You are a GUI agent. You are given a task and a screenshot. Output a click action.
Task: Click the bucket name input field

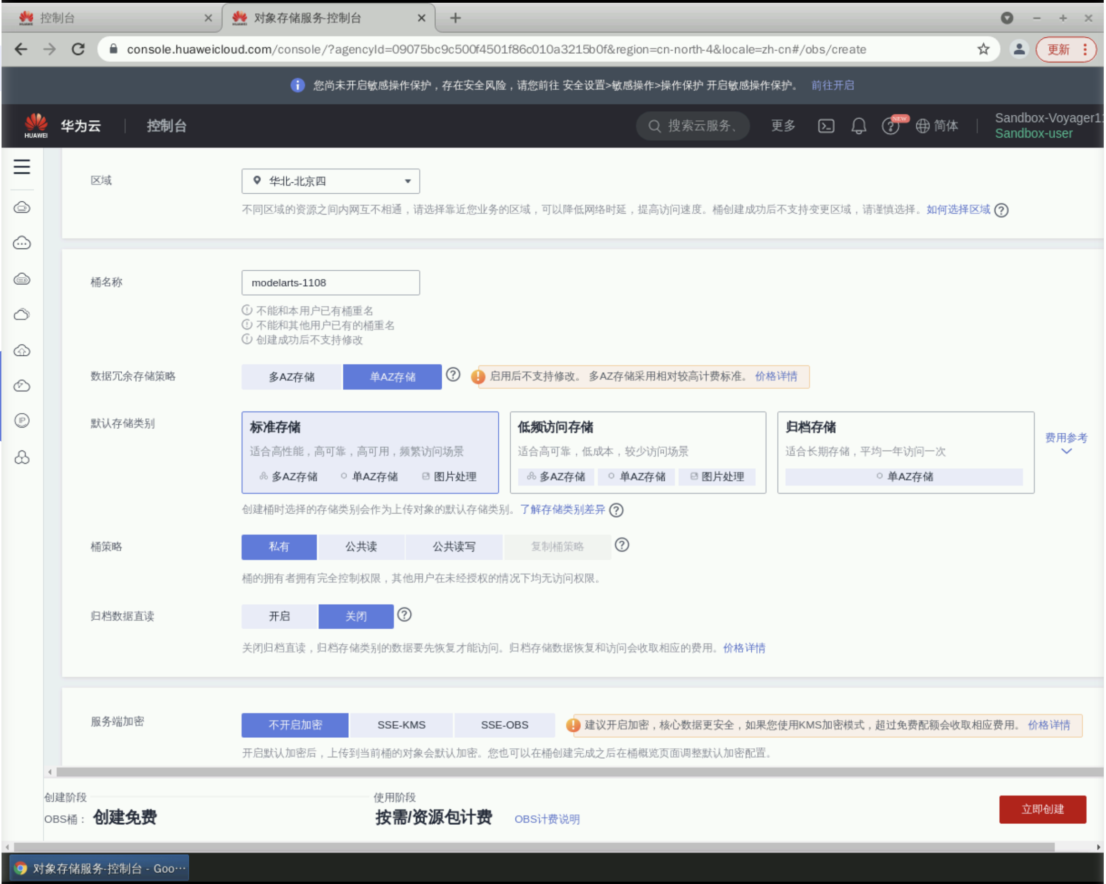(331, 283)
